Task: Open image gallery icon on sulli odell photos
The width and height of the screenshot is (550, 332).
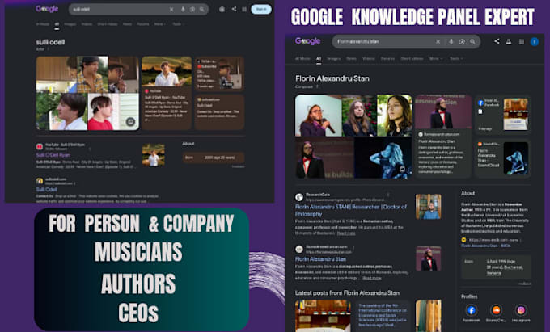Action: point(130,121)
